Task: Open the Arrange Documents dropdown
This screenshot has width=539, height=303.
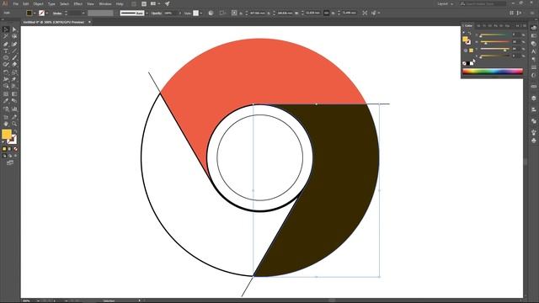Action: click(155, 3)
